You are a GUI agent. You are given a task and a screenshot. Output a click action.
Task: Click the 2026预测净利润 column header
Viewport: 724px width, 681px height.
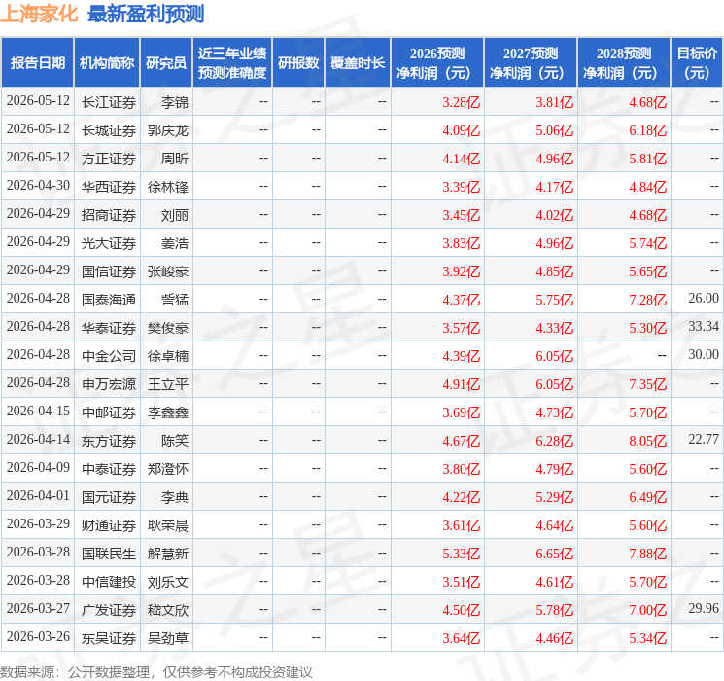437,63
